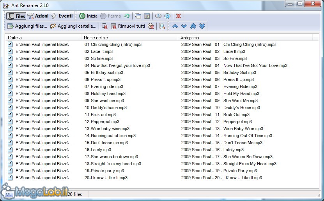324x201 pixels.
Task: Select file 14-Running out of time.mp3
Action: pos(110,136)
